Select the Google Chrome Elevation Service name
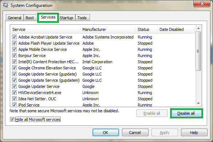 [47, 68]
